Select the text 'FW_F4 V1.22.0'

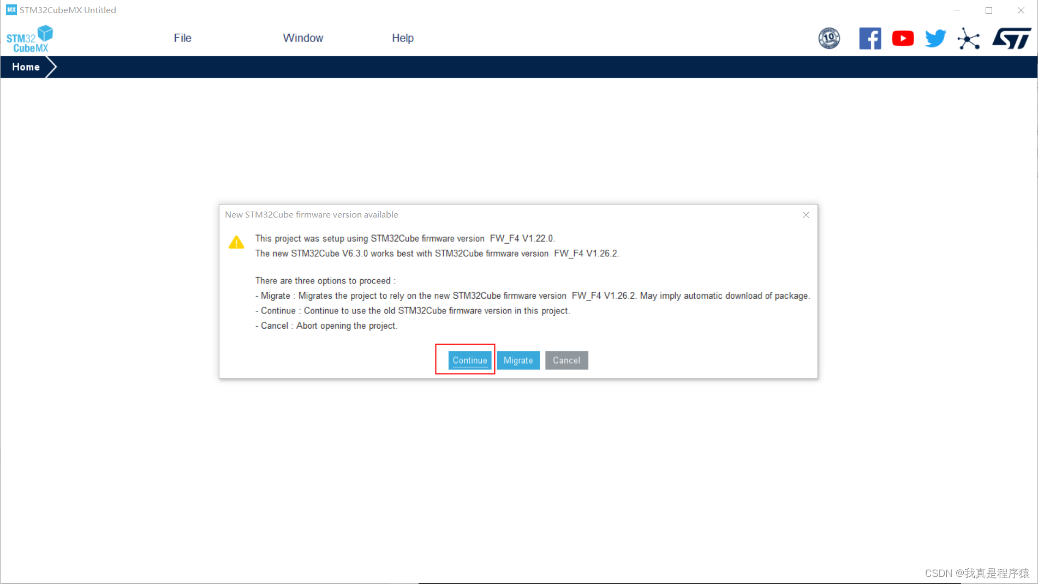522,238
